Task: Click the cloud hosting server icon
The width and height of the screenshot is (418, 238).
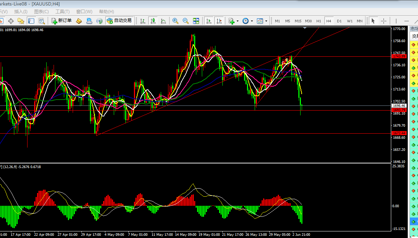Action: [89, 21]
